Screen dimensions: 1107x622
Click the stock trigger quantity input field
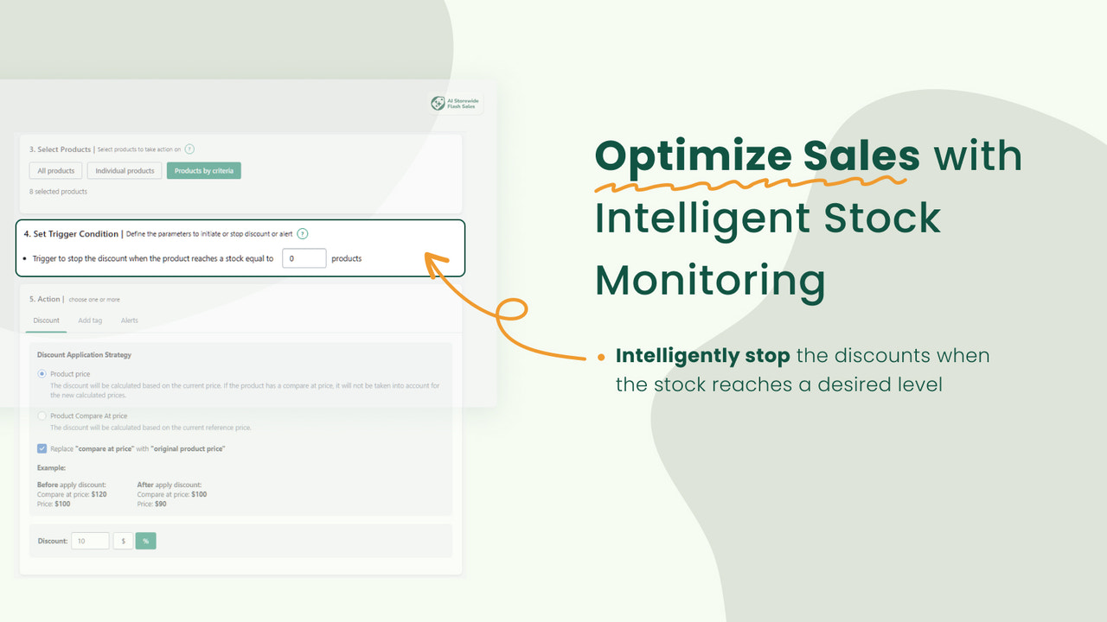304,258
